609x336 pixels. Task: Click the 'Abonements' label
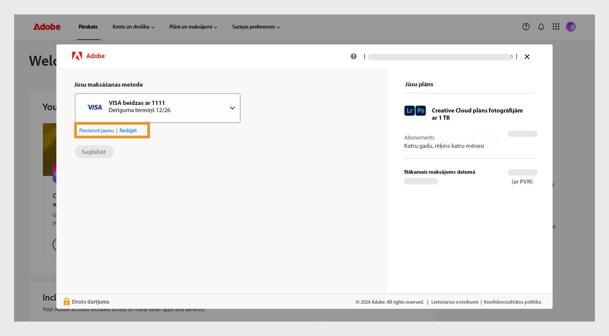[x=419, y=138]
